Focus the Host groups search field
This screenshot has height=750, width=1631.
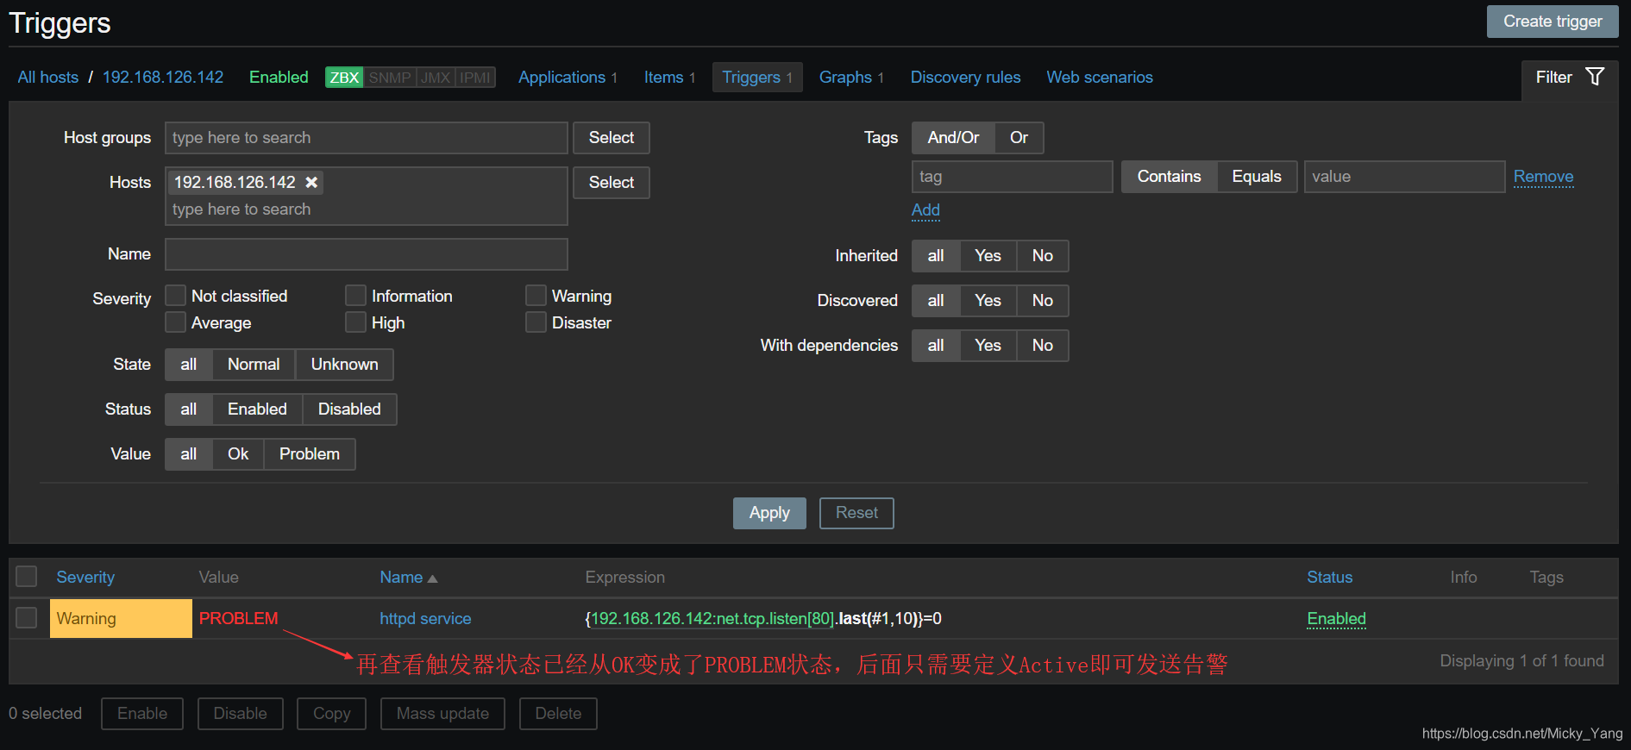(x=367, y=138)
